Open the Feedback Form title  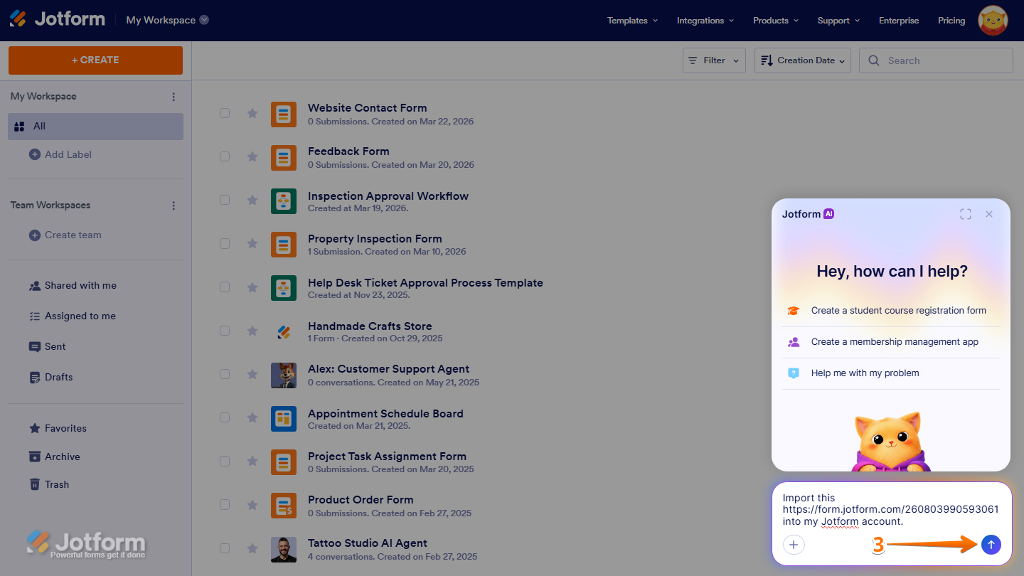pos(348,151)
